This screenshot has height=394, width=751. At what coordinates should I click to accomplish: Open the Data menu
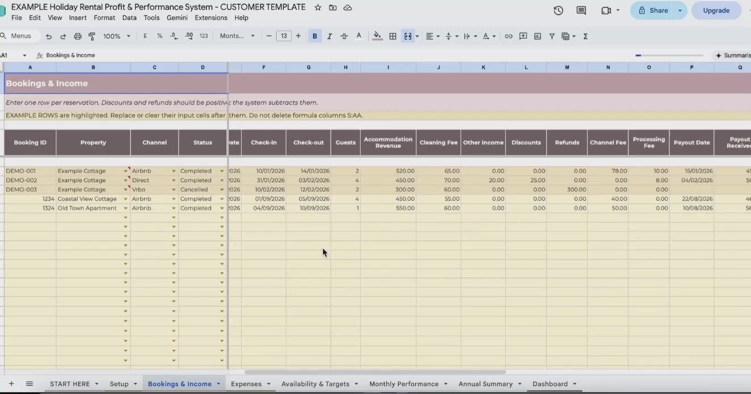pos(129,18)
